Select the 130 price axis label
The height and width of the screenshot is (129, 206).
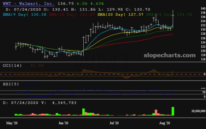203,30
